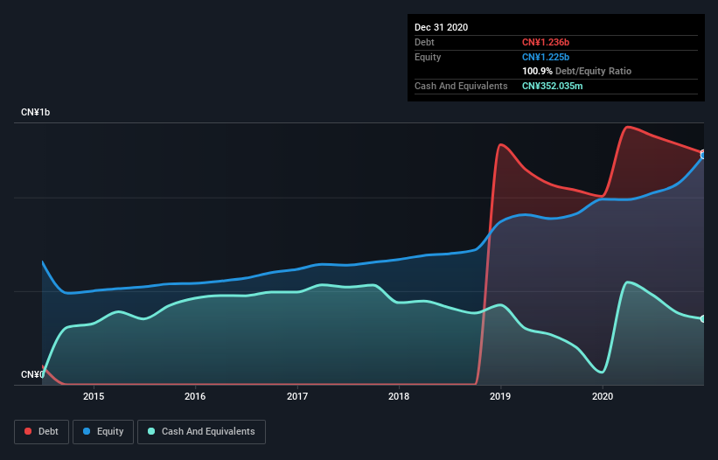Select the 2018 x-axis label
This screenshot has height=460, width=718.
[x=399, y=396]
